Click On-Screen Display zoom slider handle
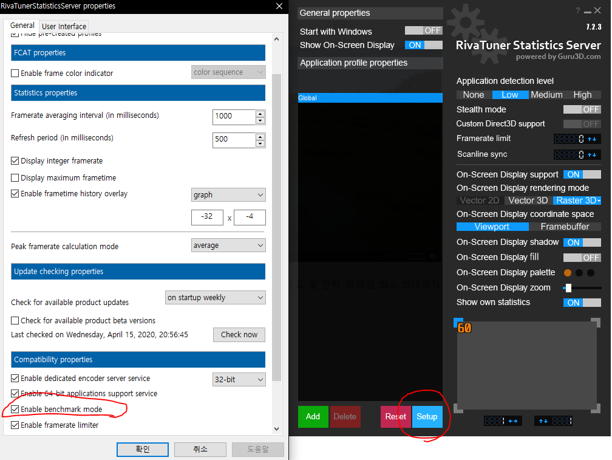The image size is (612, 460). [568, 288]
